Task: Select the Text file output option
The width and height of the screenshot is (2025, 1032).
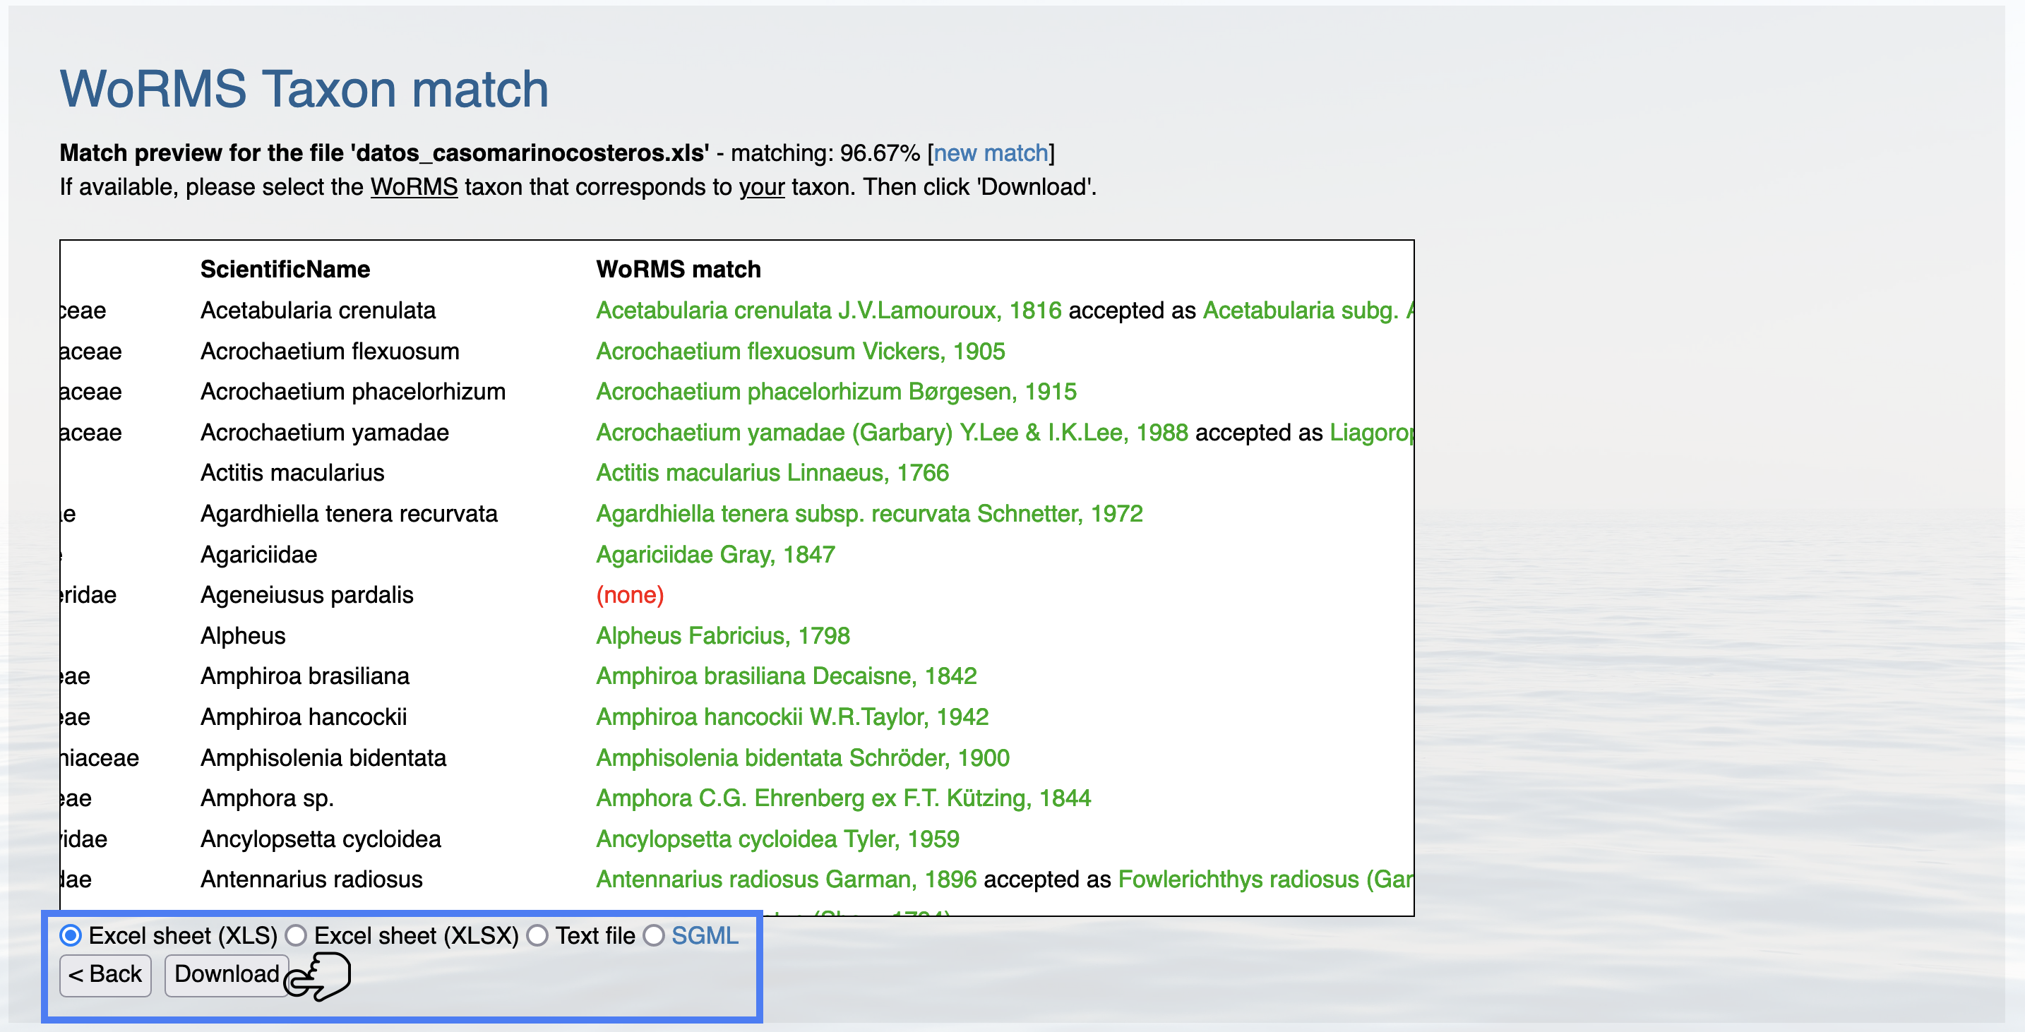Action: [538, 935]
